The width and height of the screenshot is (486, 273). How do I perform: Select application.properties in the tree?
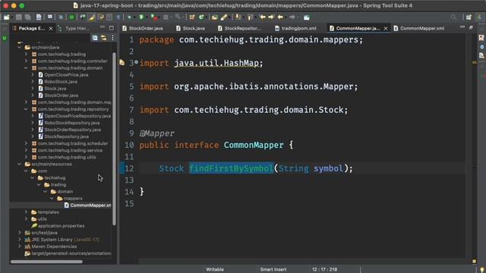(x=61, y=226)
